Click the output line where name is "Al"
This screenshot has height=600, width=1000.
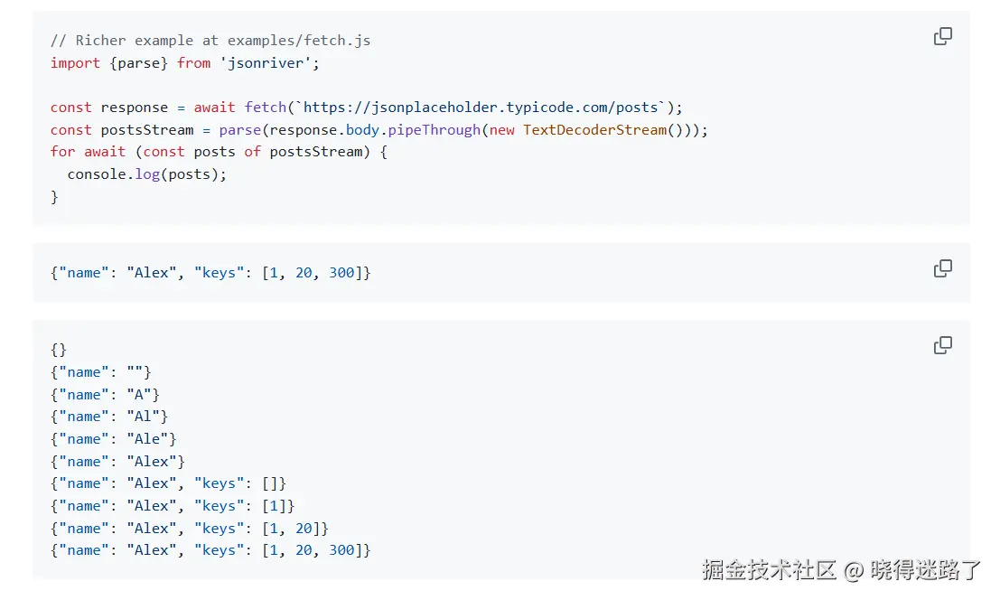tap(109, 417)
